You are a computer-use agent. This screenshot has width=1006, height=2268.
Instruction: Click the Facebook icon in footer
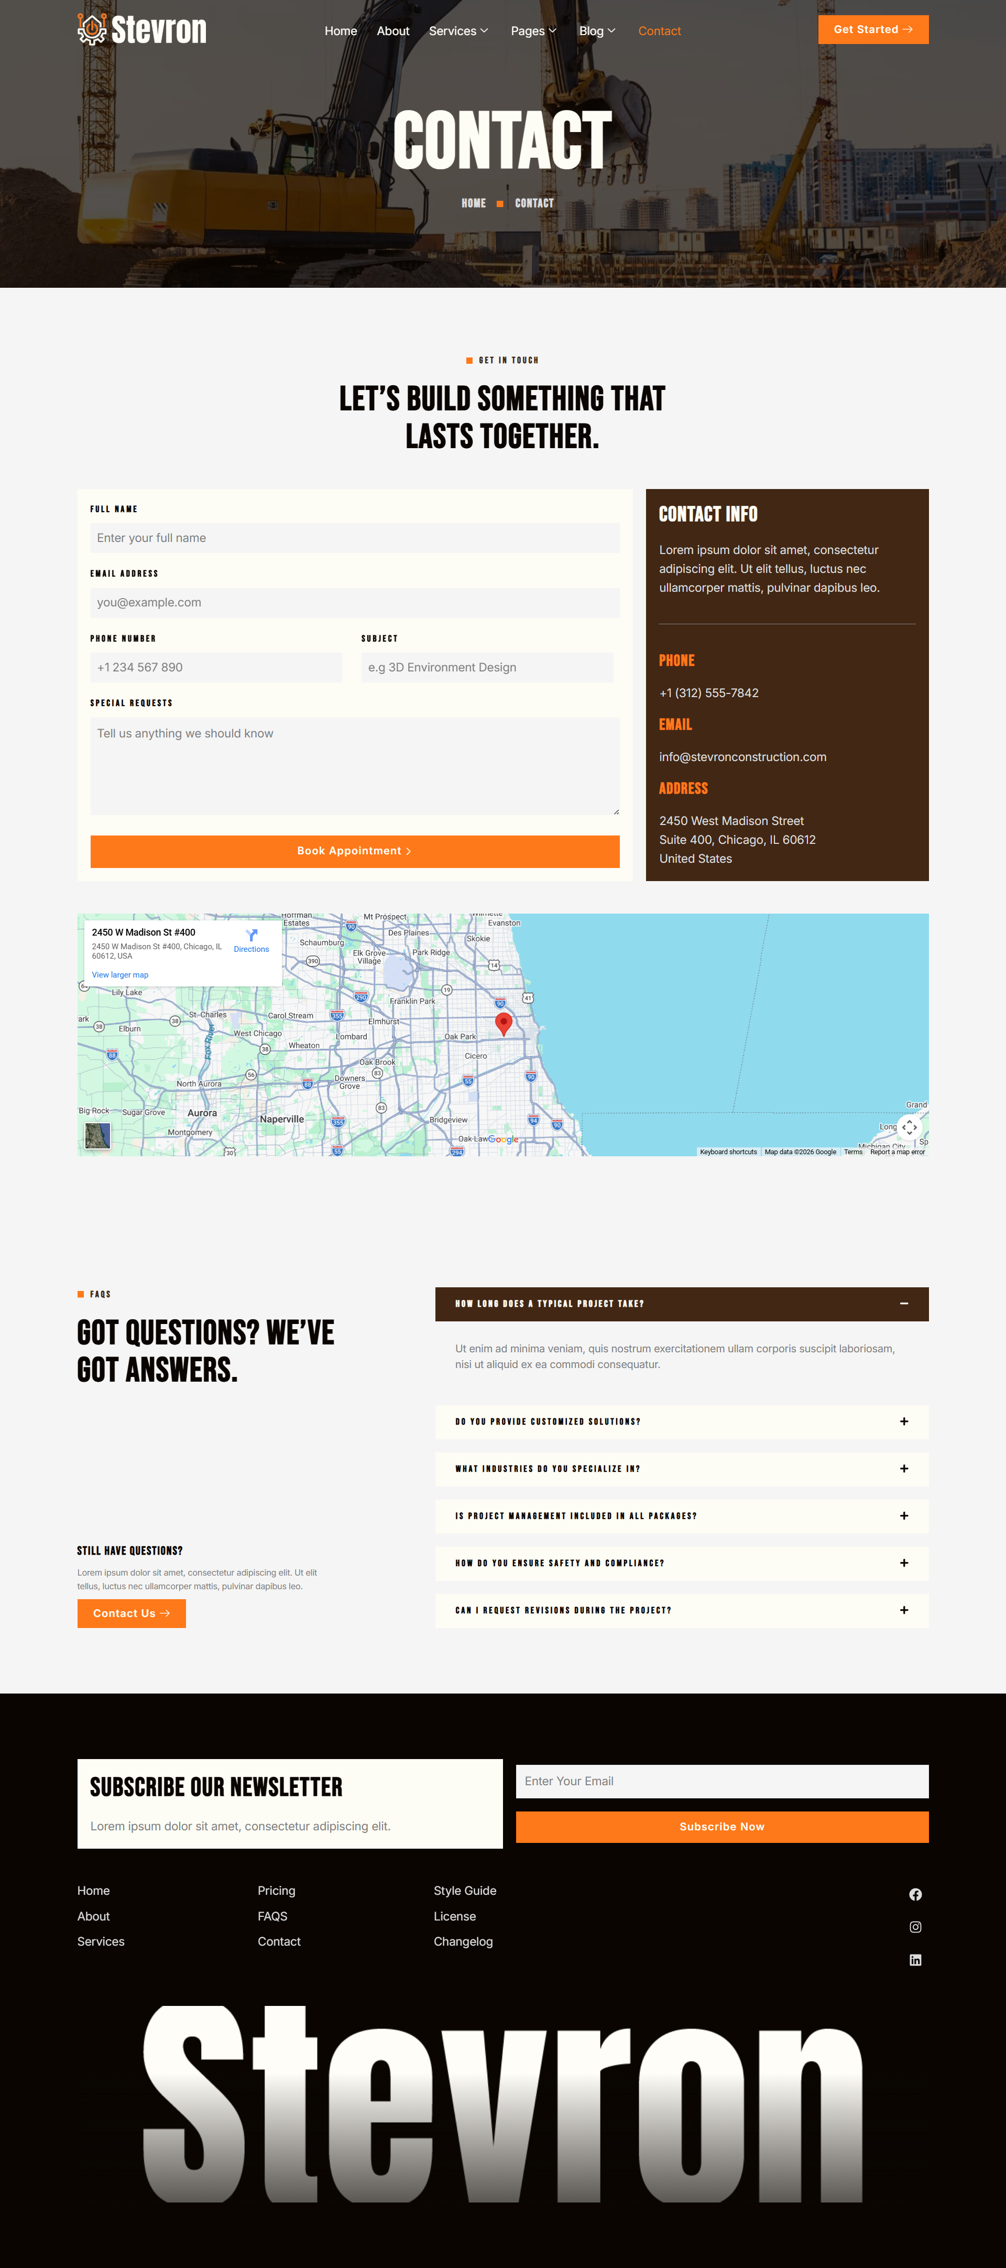pos(915,1894)
